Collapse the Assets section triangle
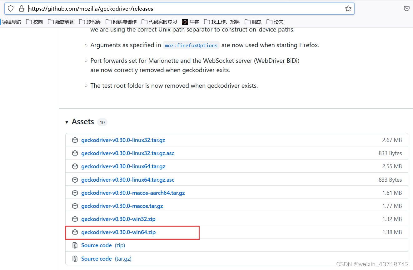Image resolution: width=413 pixels, height=270 pixels. tap(67, 122)
